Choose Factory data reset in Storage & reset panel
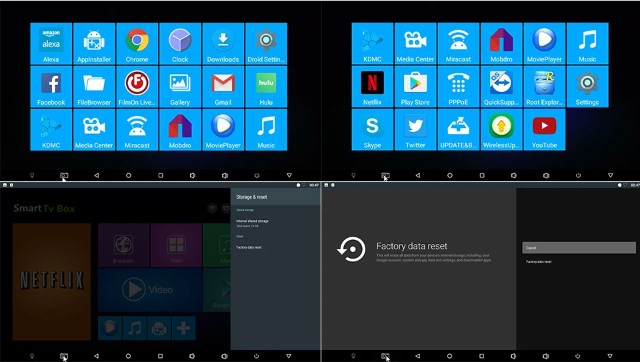640x362 pixels. 275,247
